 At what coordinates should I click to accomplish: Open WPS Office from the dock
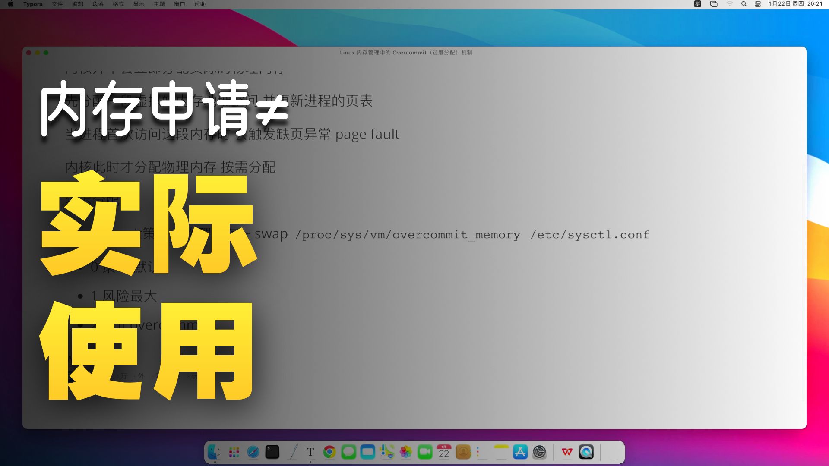(567, 452)
